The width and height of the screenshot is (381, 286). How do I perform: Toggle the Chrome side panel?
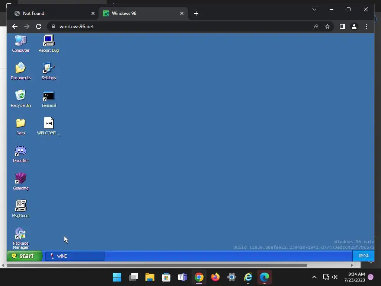click(x=342, y=26)
